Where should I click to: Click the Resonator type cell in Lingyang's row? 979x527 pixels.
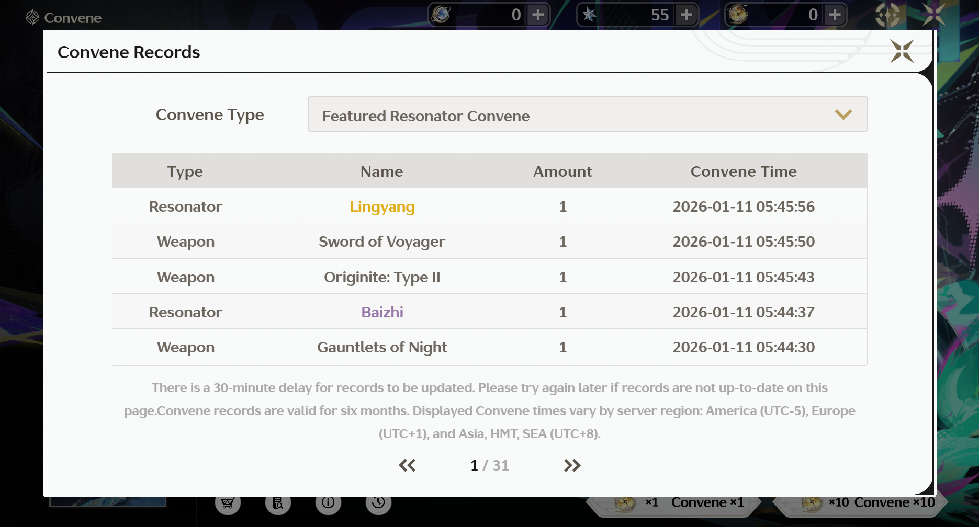pos(186,207)
